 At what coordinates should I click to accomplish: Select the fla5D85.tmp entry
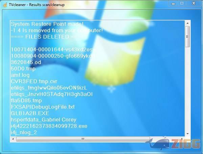click(x=26, y=100)
